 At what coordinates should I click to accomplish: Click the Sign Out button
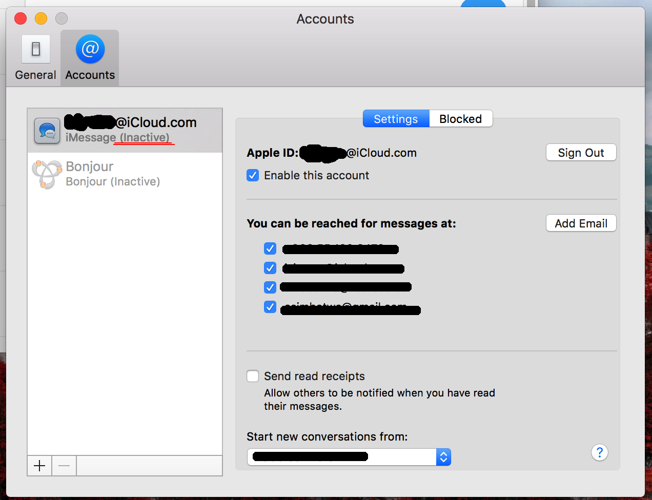point(581,153)
